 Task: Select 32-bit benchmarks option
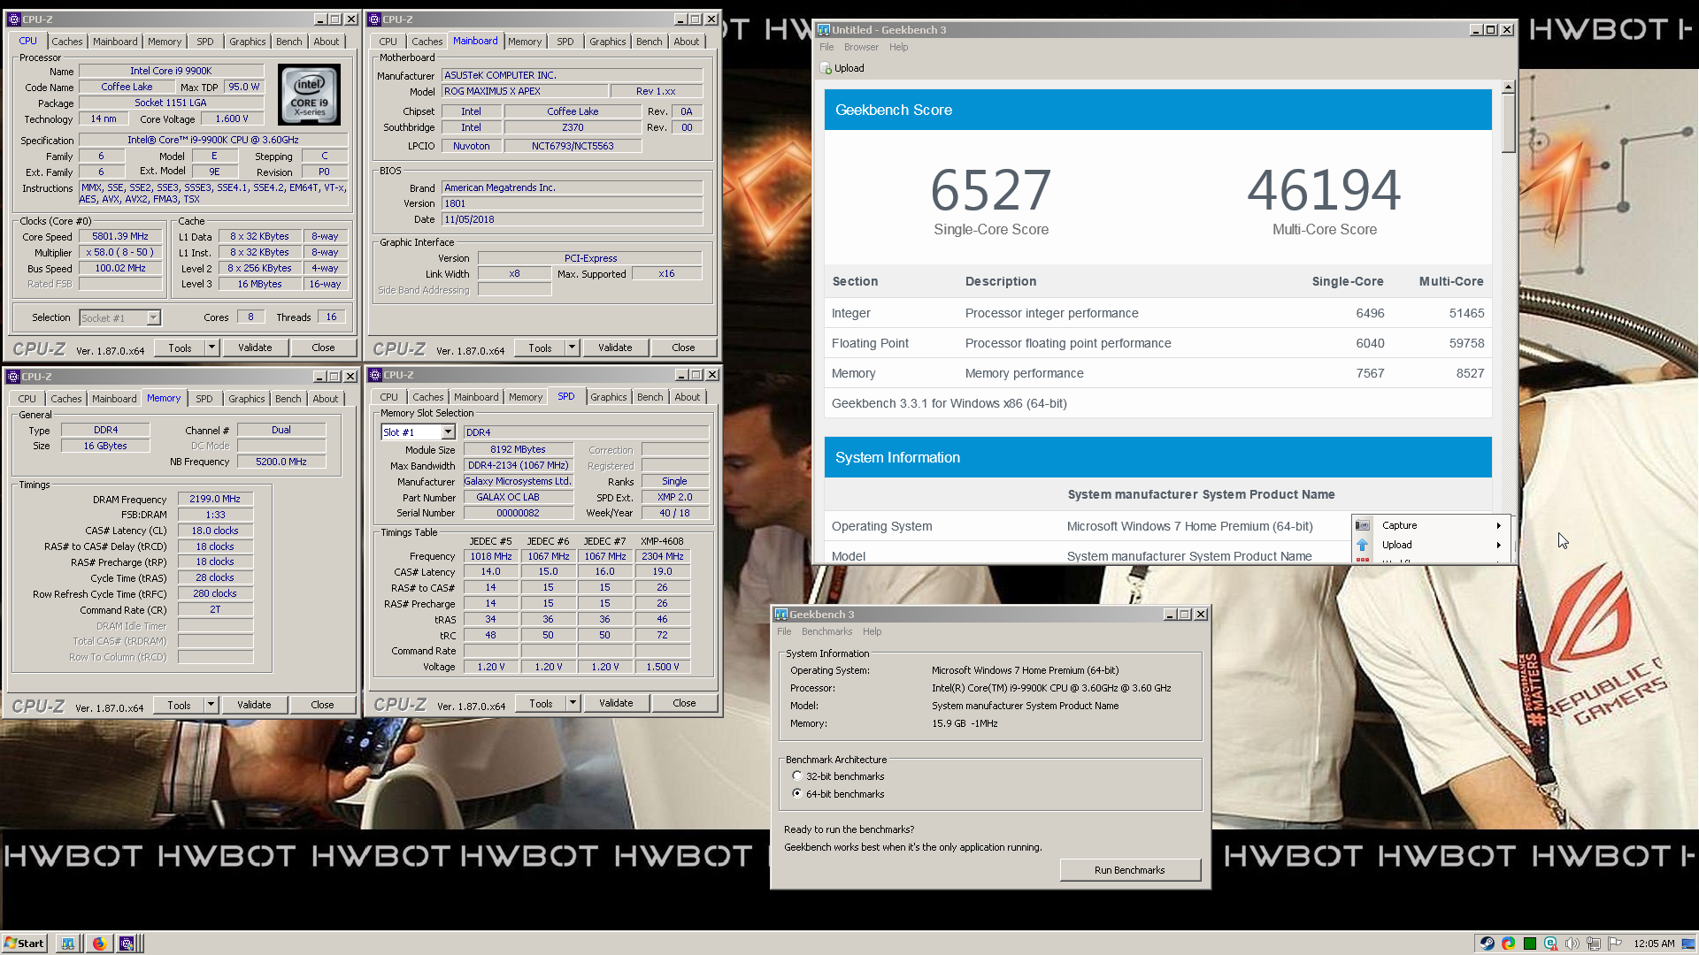pyautogui.click(x=797, y=776)
